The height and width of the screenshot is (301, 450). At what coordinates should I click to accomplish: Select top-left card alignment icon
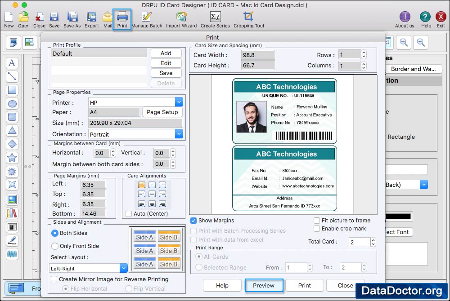(x=141, y=185)
